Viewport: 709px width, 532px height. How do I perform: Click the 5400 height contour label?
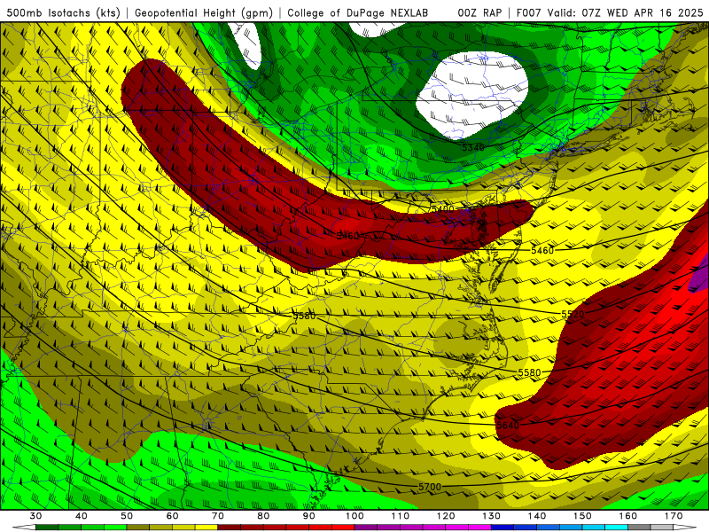coord(442,209)
